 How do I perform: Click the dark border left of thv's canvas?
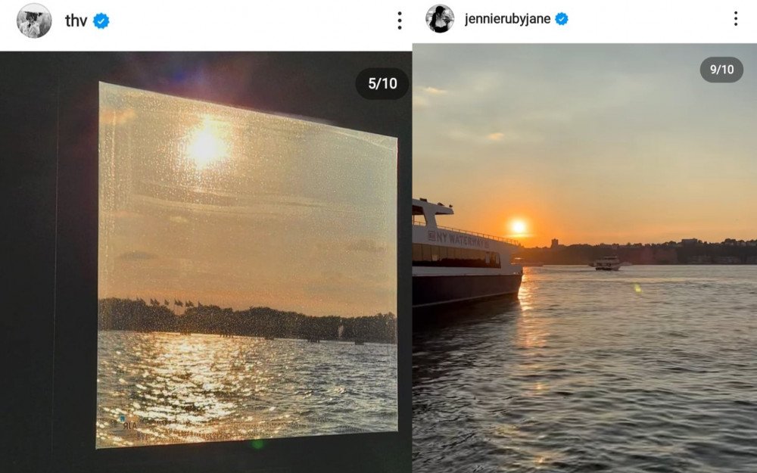(45, 265)
